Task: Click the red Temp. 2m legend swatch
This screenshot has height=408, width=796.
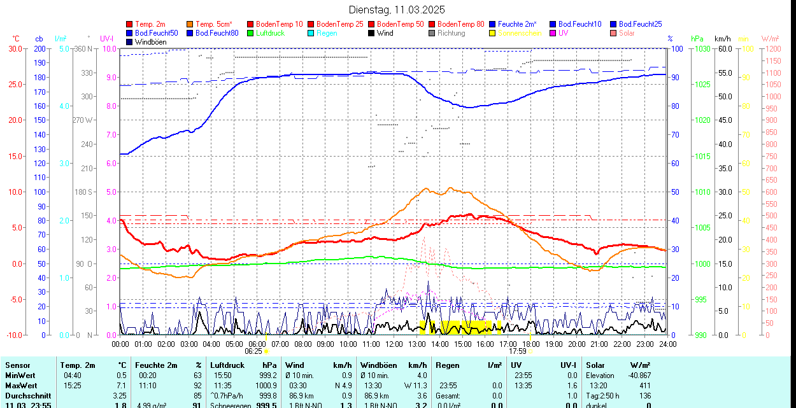Action: 130,24
